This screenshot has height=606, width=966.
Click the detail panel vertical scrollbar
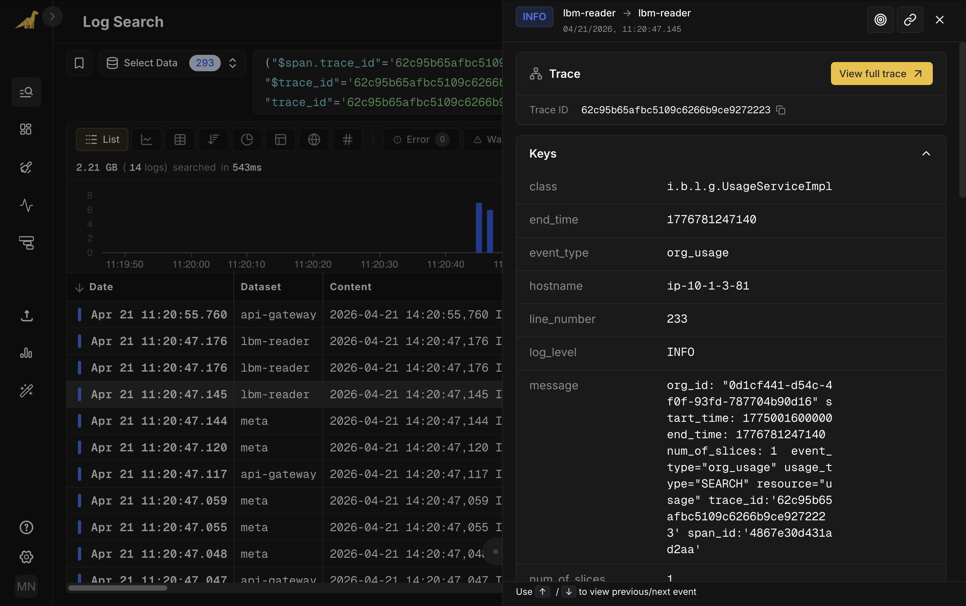[x=962, y=120]
